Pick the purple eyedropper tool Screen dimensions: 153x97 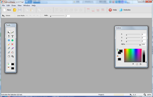[12, 48]
